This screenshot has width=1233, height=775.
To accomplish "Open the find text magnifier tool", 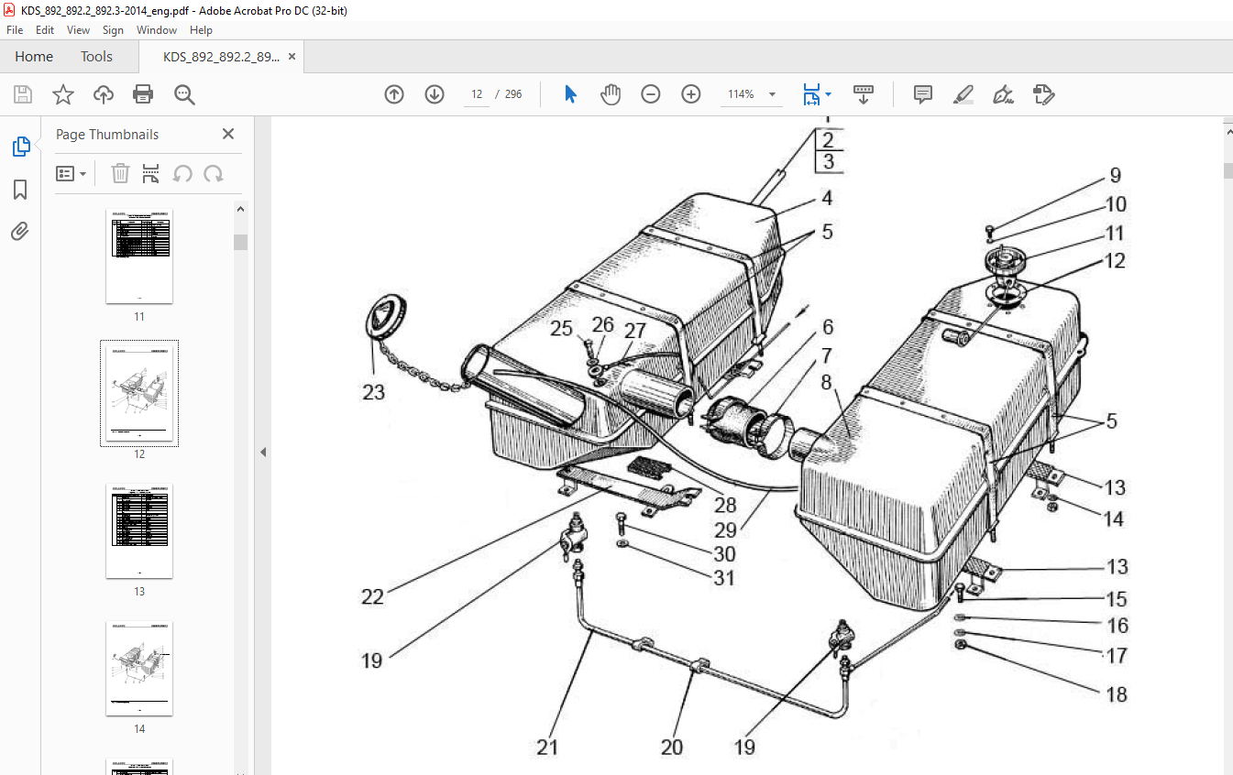I will tap(184, 94).
